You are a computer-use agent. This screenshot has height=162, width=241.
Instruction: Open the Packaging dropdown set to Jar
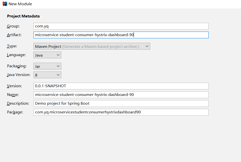point(47,66)
